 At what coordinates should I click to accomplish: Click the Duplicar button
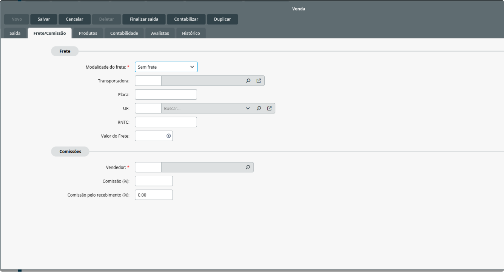point(222,19)
